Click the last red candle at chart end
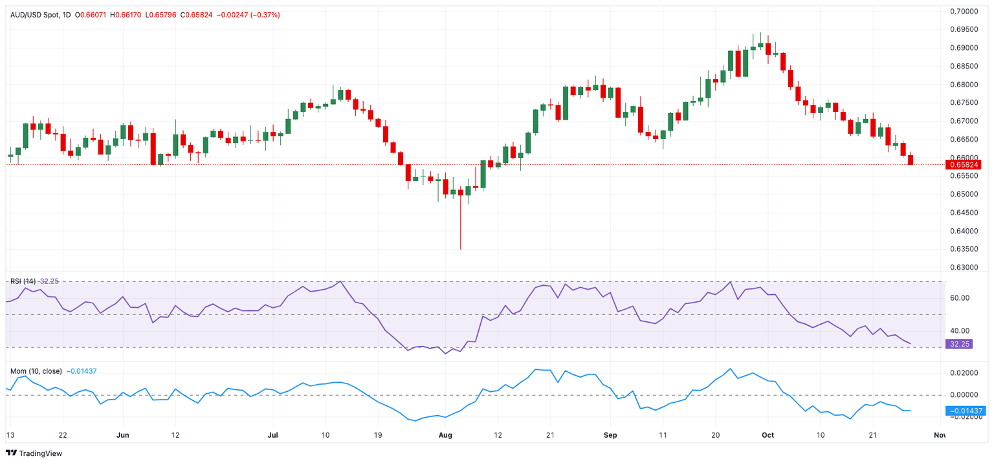Image resolution: width=994 pixels, height=463 pixels. click(x=911, y=158)
